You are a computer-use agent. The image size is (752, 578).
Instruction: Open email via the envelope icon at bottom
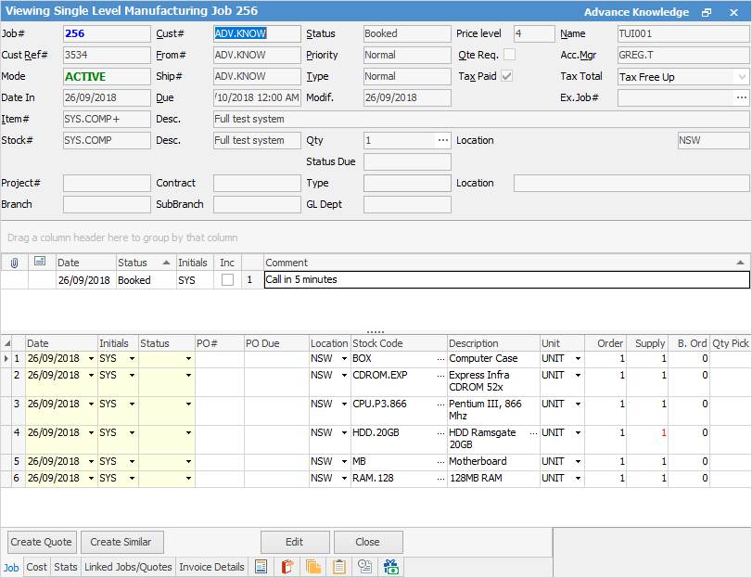364,566
